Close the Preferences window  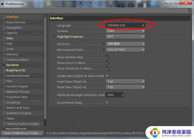pos(186,3)
